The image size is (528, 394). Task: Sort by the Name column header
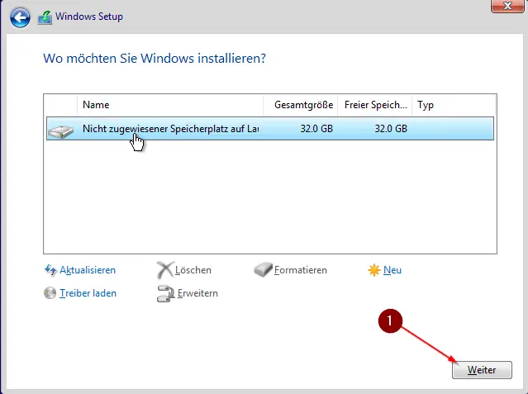coord(170,105)
